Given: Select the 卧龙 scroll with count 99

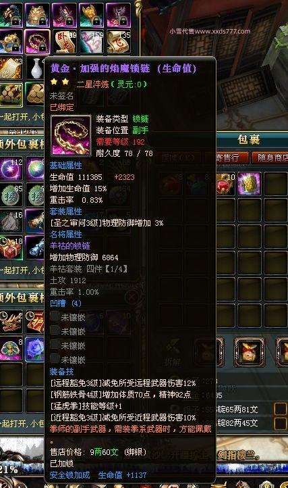Looking at the screenshot, I should (x=65, y=41).
